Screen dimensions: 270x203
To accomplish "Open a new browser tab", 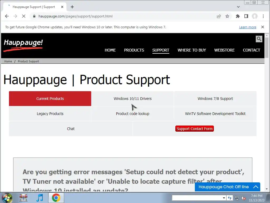I will pos(72,7).
